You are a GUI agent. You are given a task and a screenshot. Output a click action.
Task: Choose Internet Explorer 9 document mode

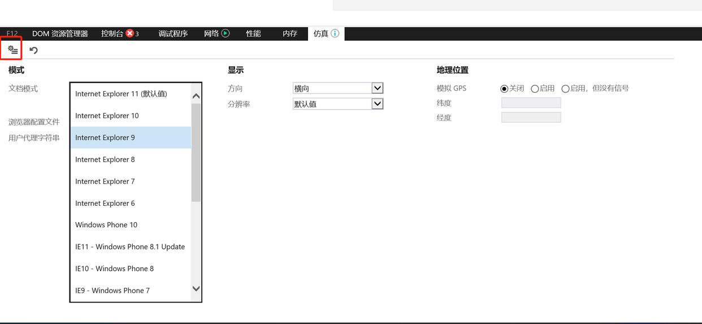[x=131, y=137]
